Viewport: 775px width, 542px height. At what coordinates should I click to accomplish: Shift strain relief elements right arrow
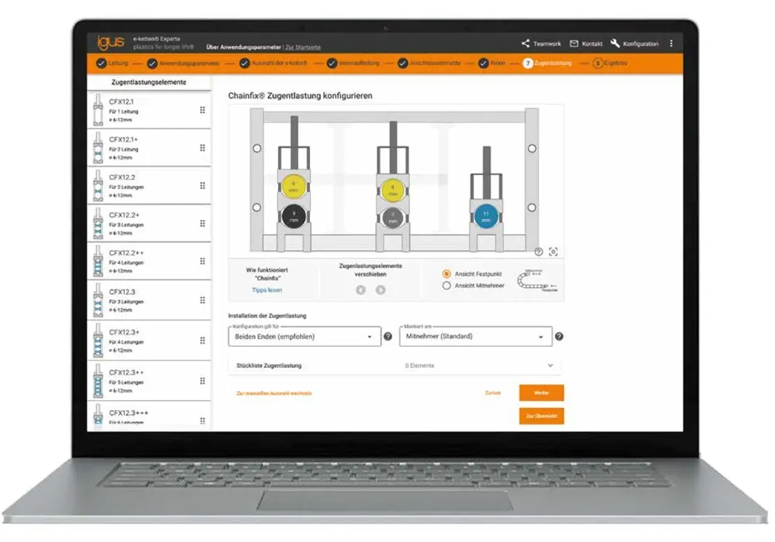(381, 290)
